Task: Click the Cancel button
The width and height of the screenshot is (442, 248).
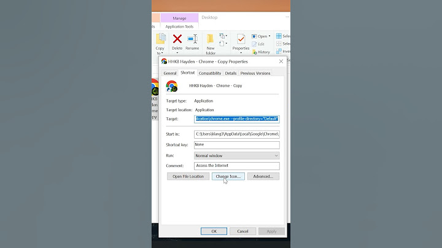Action: pos(242,231)
